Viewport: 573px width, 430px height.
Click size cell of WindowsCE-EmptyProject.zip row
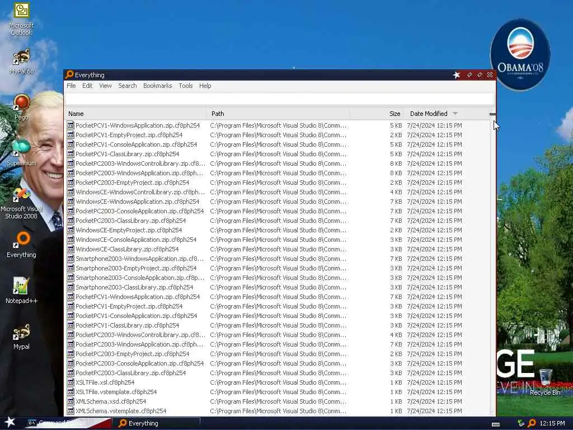click(396, 230)
